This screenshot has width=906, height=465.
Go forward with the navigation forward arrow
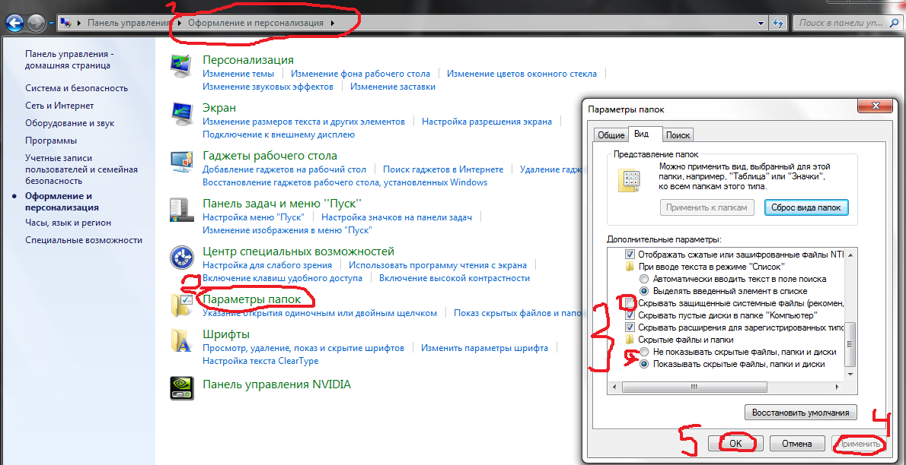click(x=36, y=23)
